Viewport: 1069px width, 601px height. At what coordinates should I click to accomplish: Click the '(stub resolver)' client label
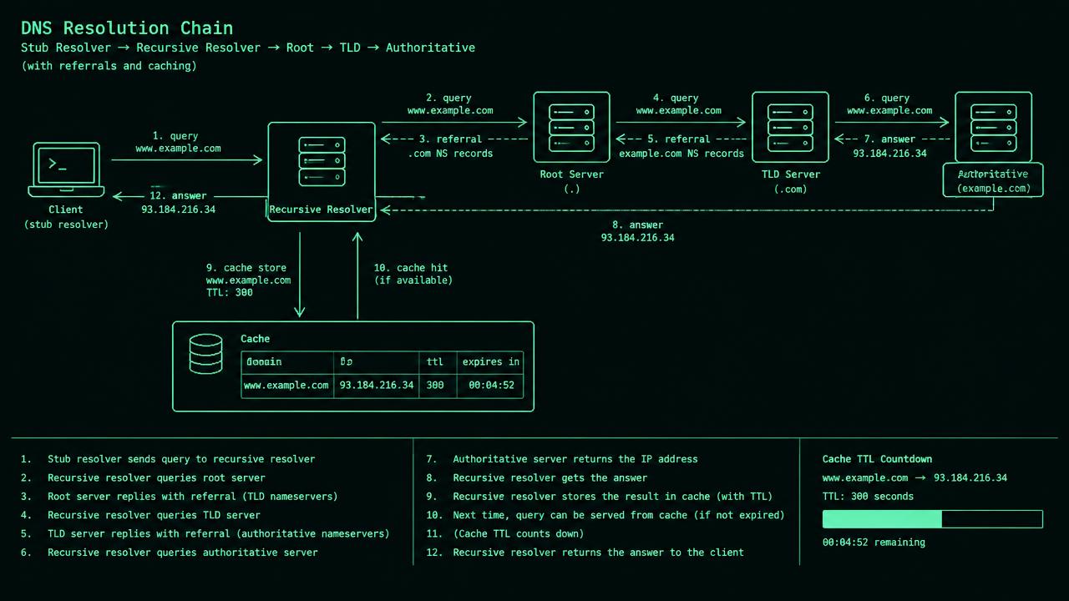coord(66,225)
